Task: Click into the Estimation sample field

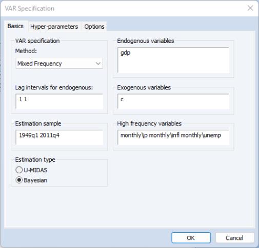Action: point(59,138)
